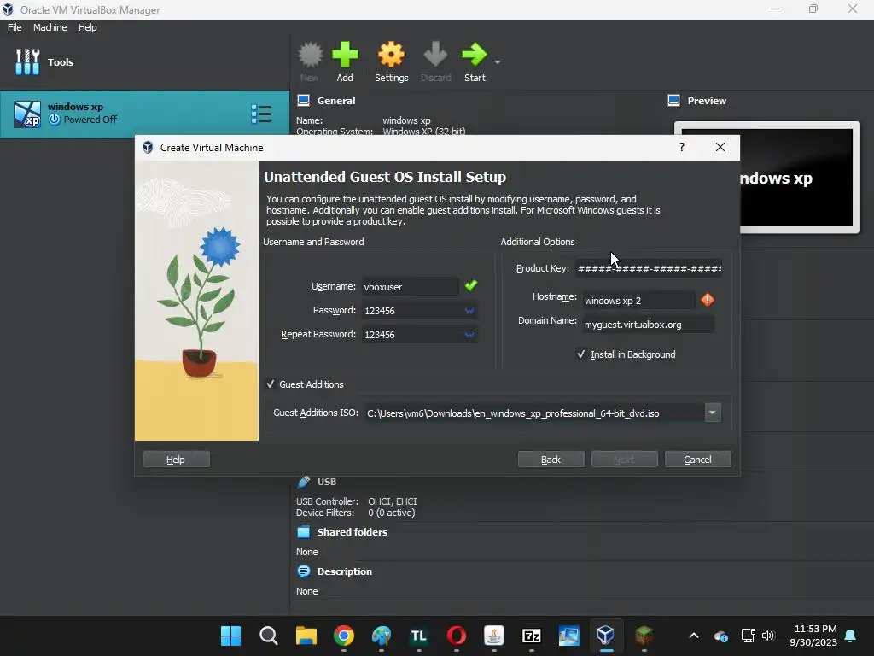Click the disabled New toolbar icon

pos(310,61)
